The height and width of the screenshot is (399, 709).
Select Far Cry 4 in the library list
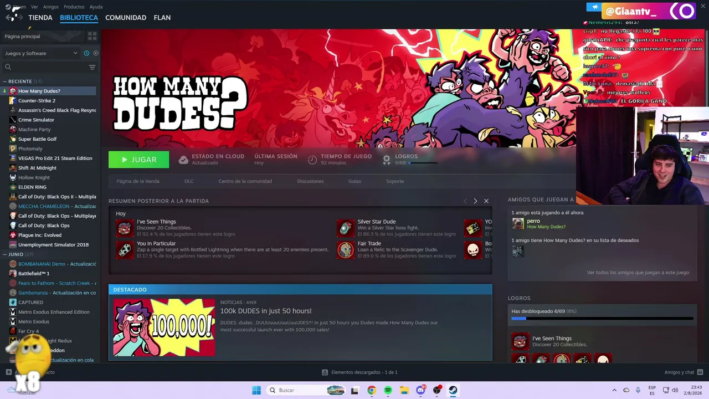click(28, 331)
